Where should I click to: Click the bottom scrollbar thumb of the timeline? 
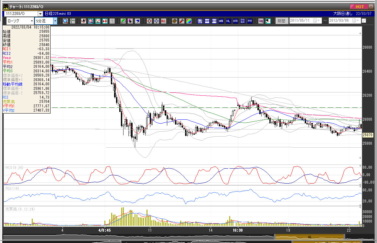tap(310, 237)
